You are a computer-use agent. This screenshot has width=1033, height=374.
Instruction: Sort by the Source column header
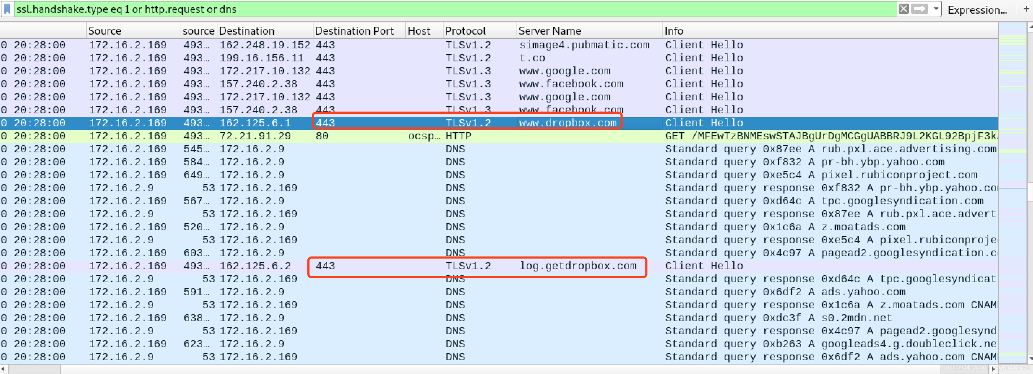coord(133,31)
